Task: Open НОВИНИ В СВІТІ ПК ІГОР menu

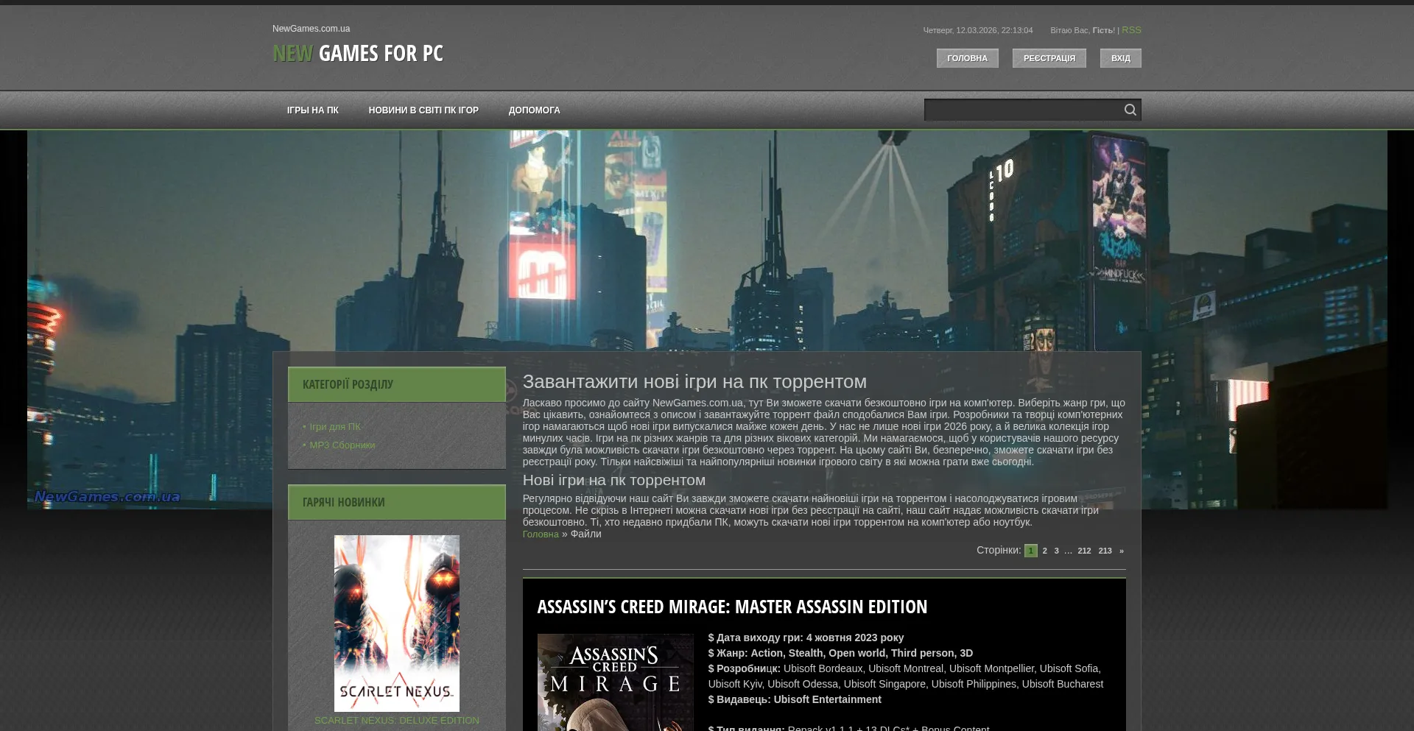Action: [423, 110]
